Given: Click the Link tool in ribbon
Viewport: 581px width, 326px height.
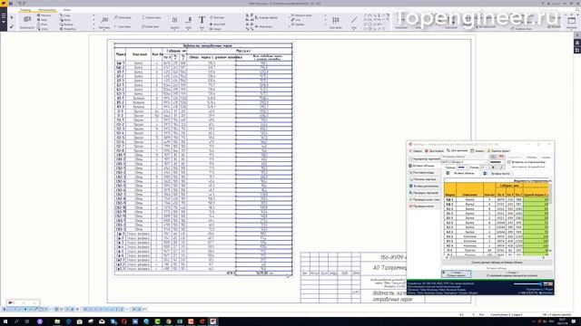Looking at the screenshot, I should point(296,20).
